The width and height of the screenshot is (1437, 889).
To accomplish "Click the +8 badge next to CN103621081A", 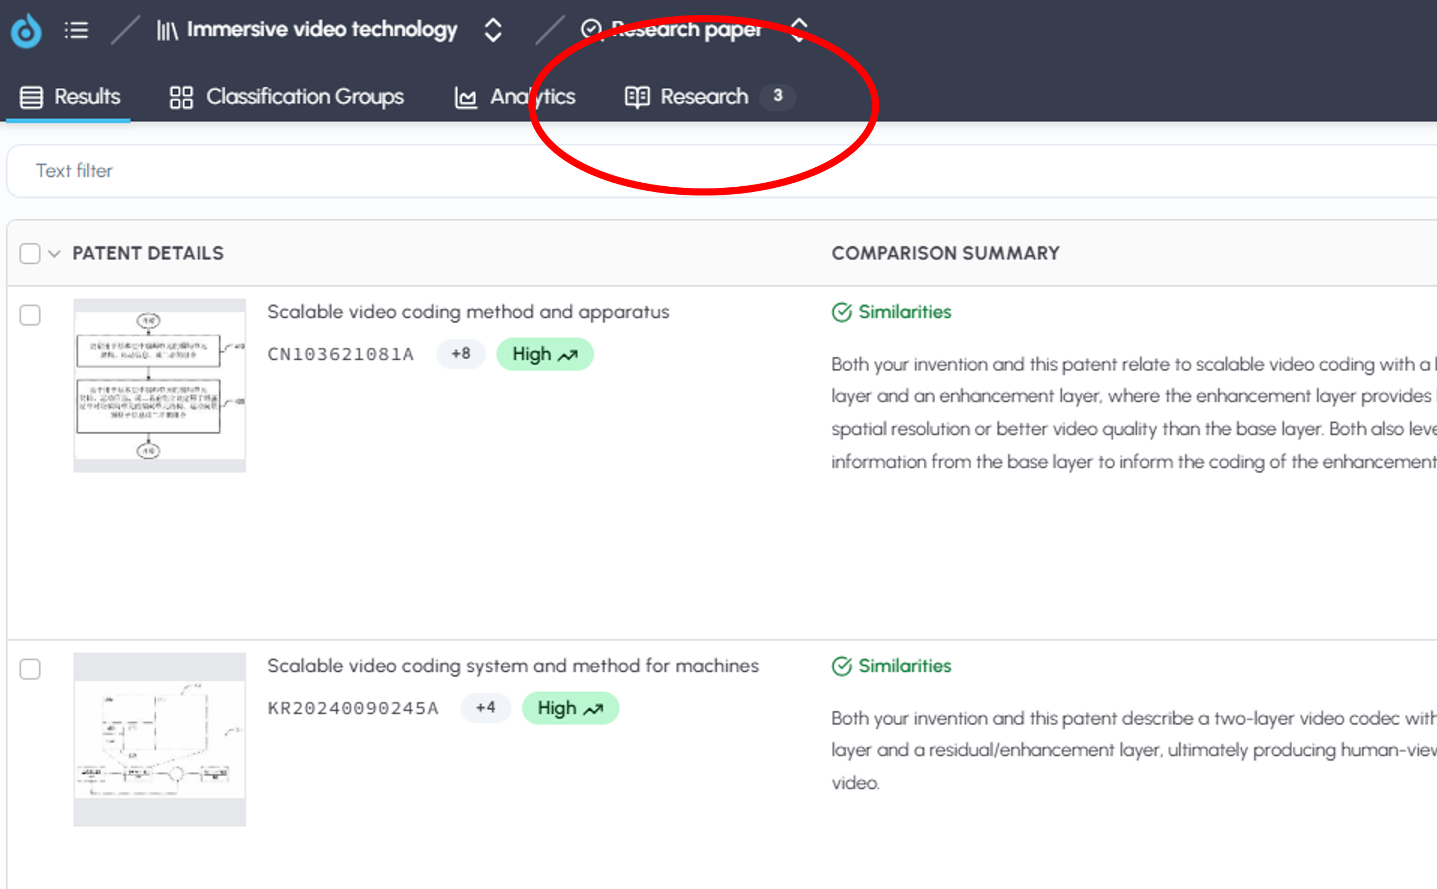I will pos(460,353).
